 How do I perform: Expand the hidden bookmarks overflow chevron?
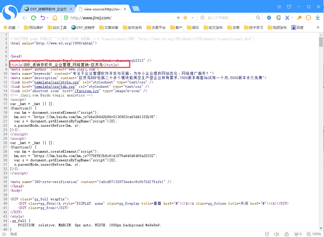tap(318, 27)
